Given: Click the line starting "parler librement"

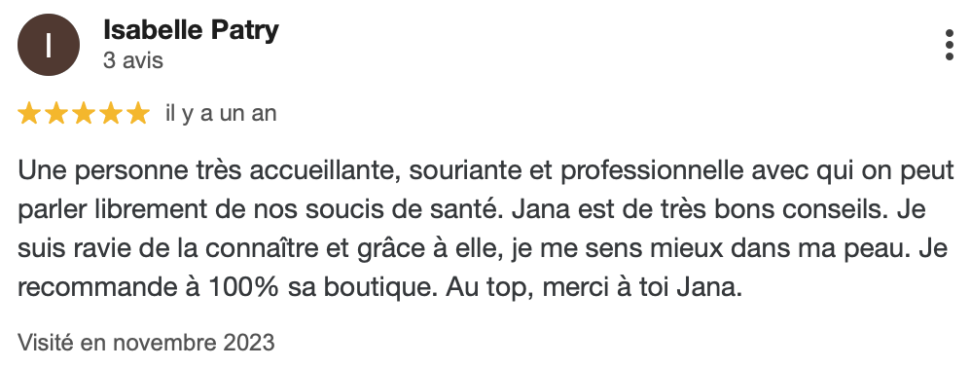Looking at the screenshot, I should click(472, 209).
